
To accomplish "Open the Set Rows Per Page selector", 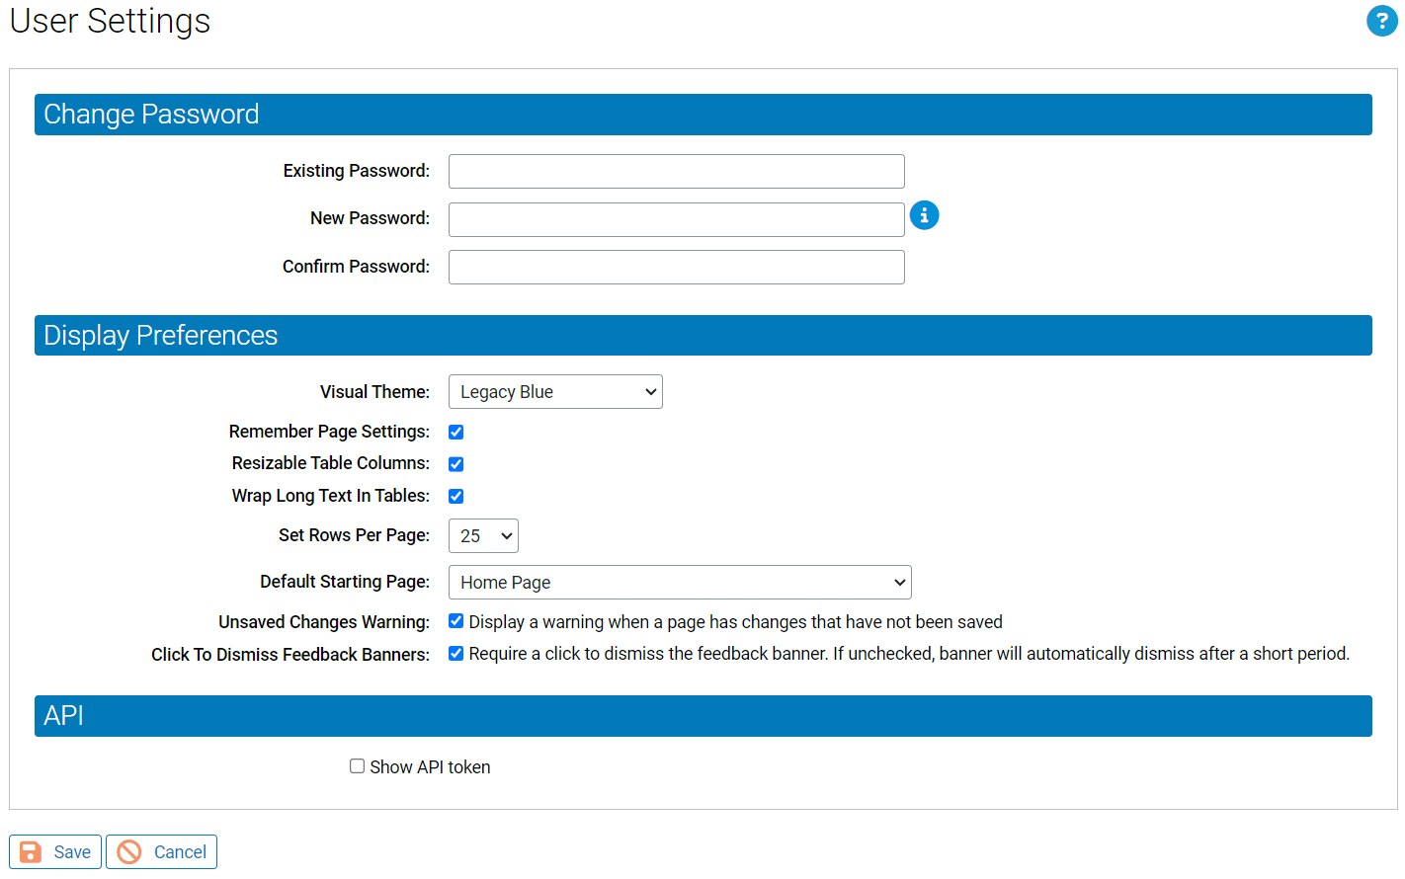I will click(483, 535).
